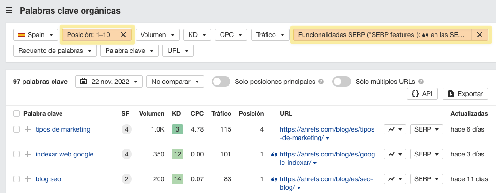Open the Palabra clave filter dropdown
Viewport: 496px width, 193px height.
pos(130,51)
